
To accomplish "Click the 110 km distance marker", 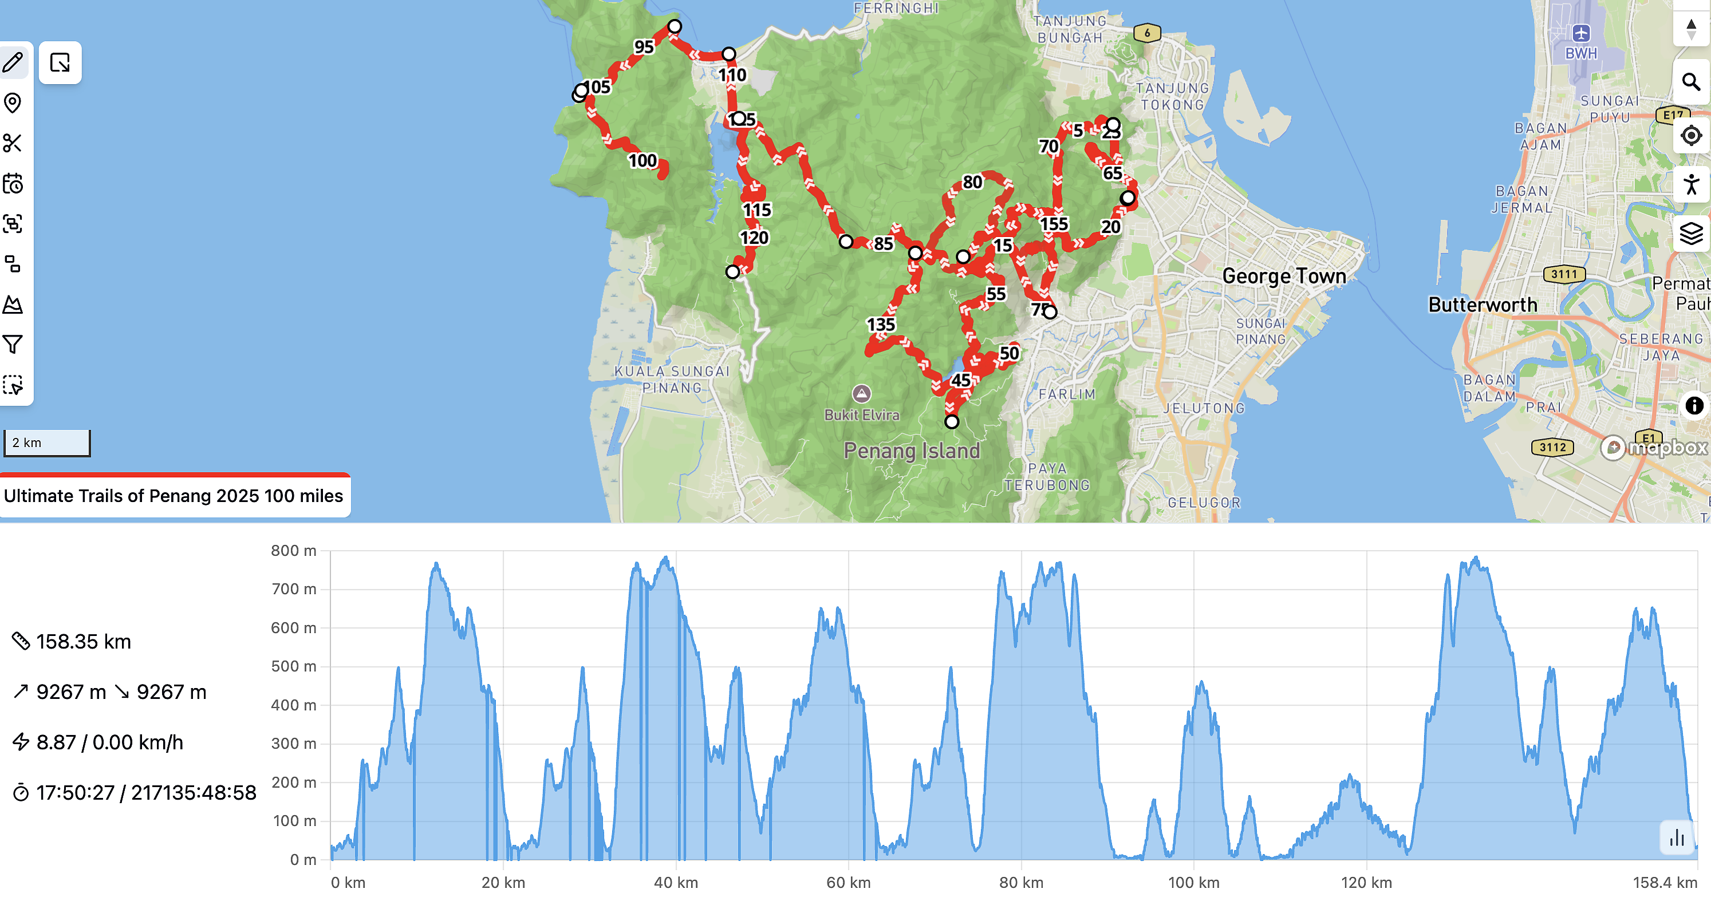I will pos(732,75).
